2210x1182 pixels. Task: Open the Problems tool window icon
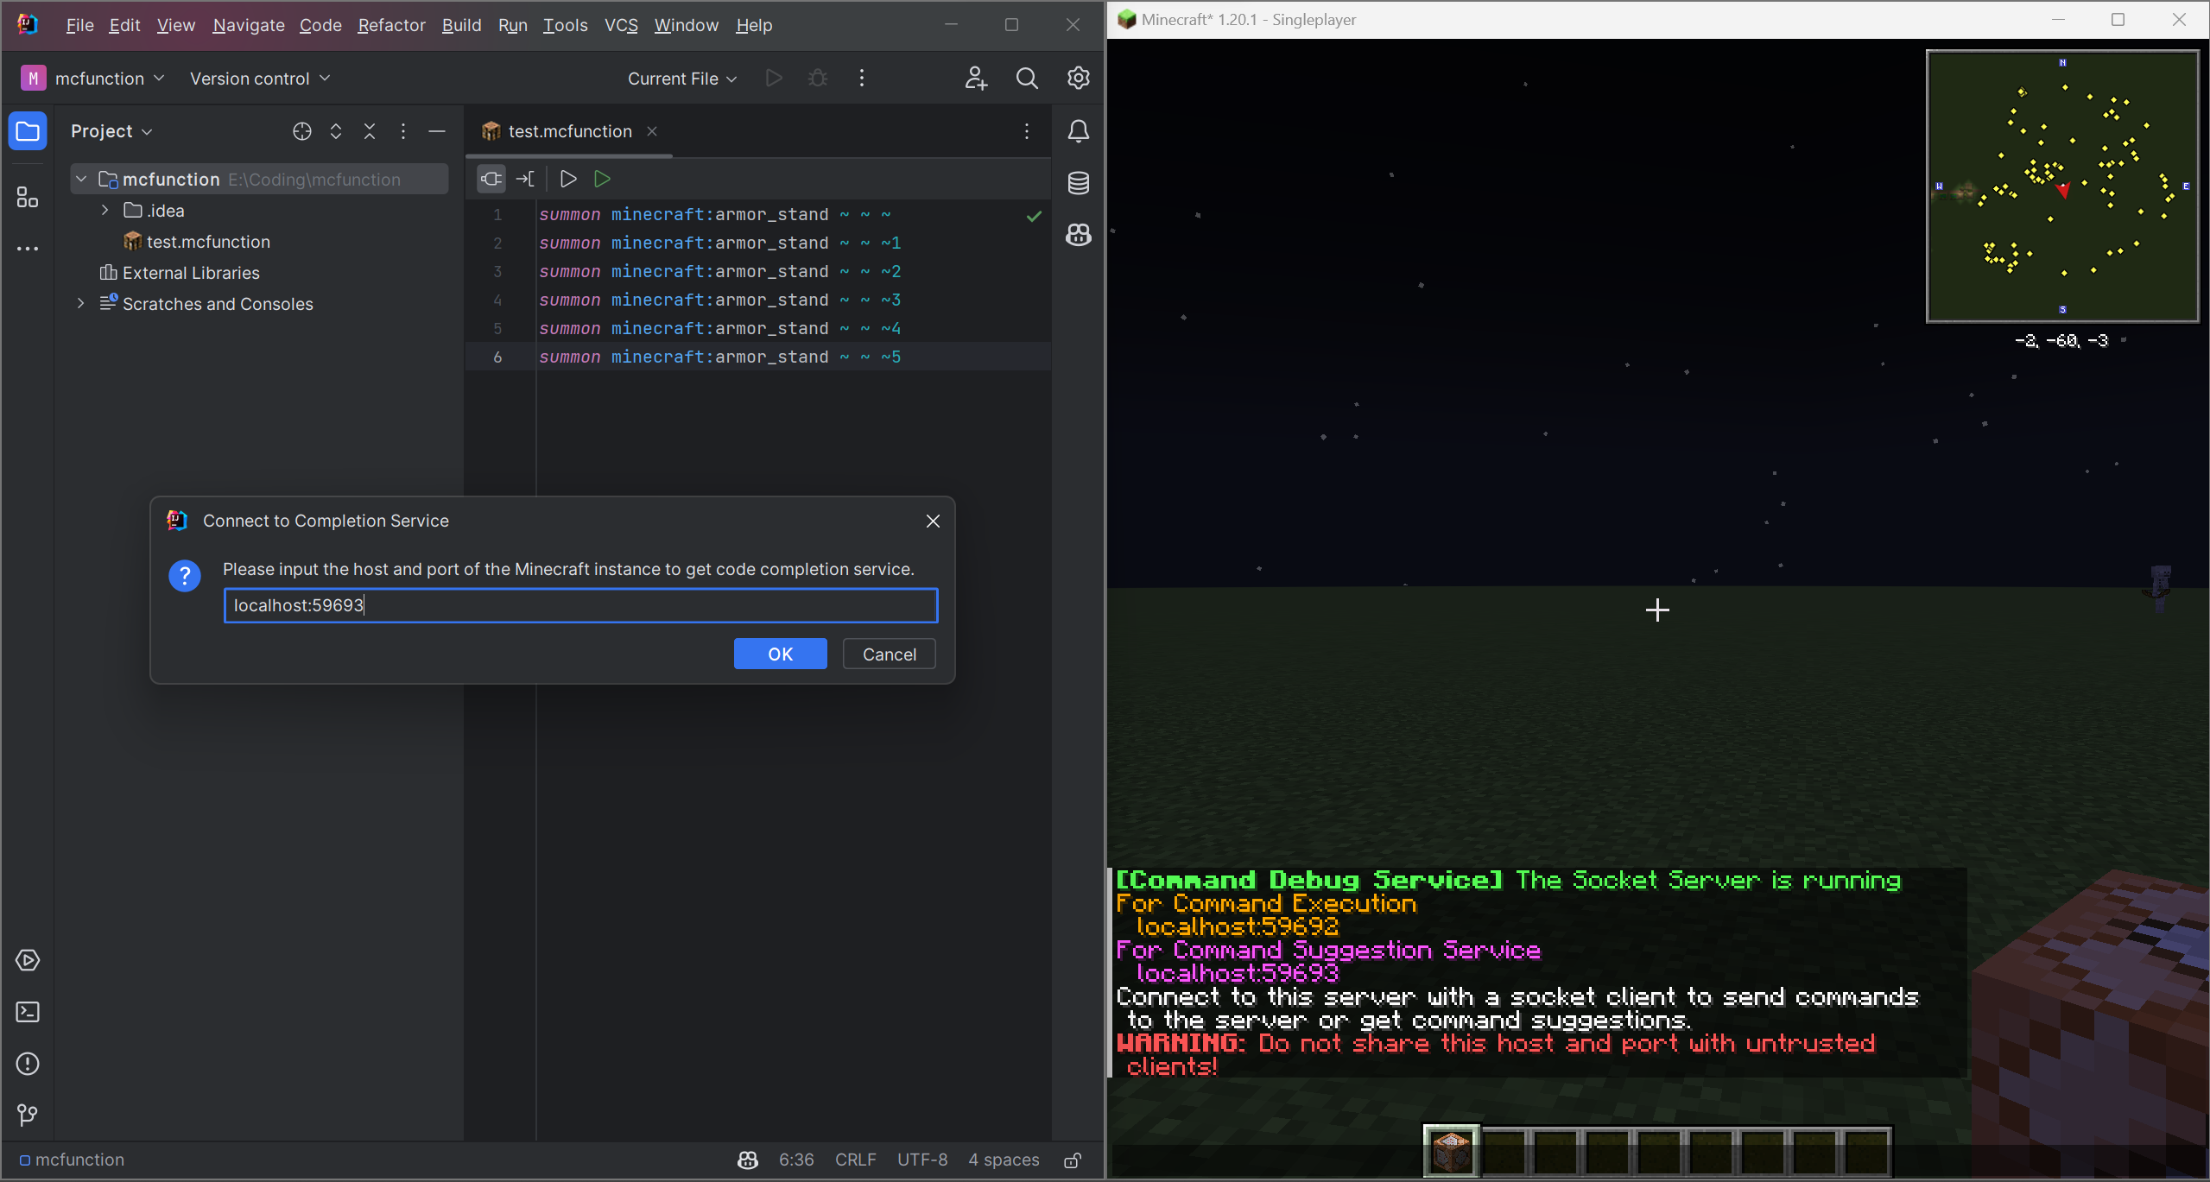(28, 1064)
